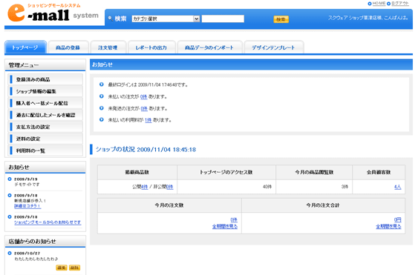Click ショッピングモールからのお知らせです link
Image resolution: width=418 pixels, height=275 pixels.
(x=48, y=222)
